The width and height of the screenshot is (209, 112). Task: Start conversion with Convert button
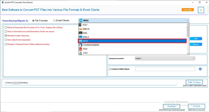(x=197, y=106)
